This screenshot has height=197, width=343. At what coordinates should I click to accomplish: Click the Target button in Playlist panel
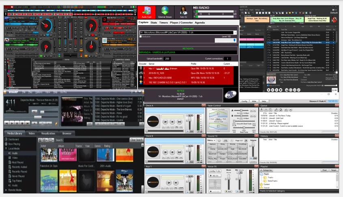pos(334,170)
